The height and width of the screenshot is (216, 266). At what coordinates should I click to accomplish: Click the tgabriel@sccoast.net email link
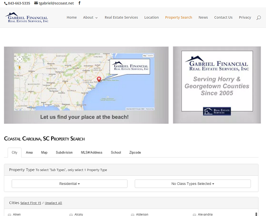57,3
